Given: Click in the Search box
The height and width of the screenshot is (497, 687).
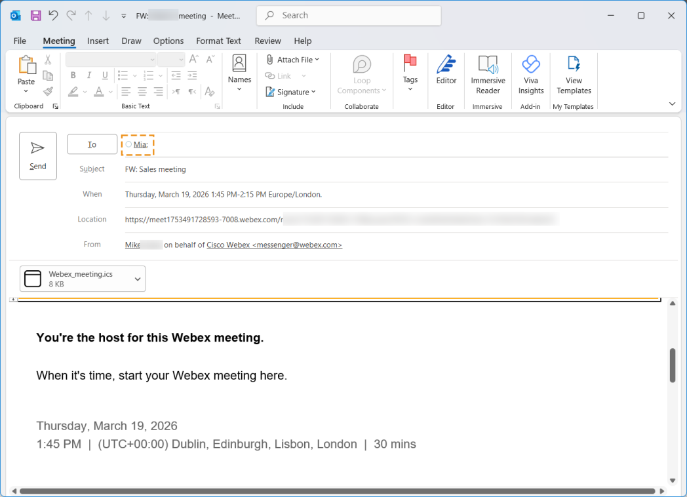Looking at the screenshot, I should click(x=349, y=16).
